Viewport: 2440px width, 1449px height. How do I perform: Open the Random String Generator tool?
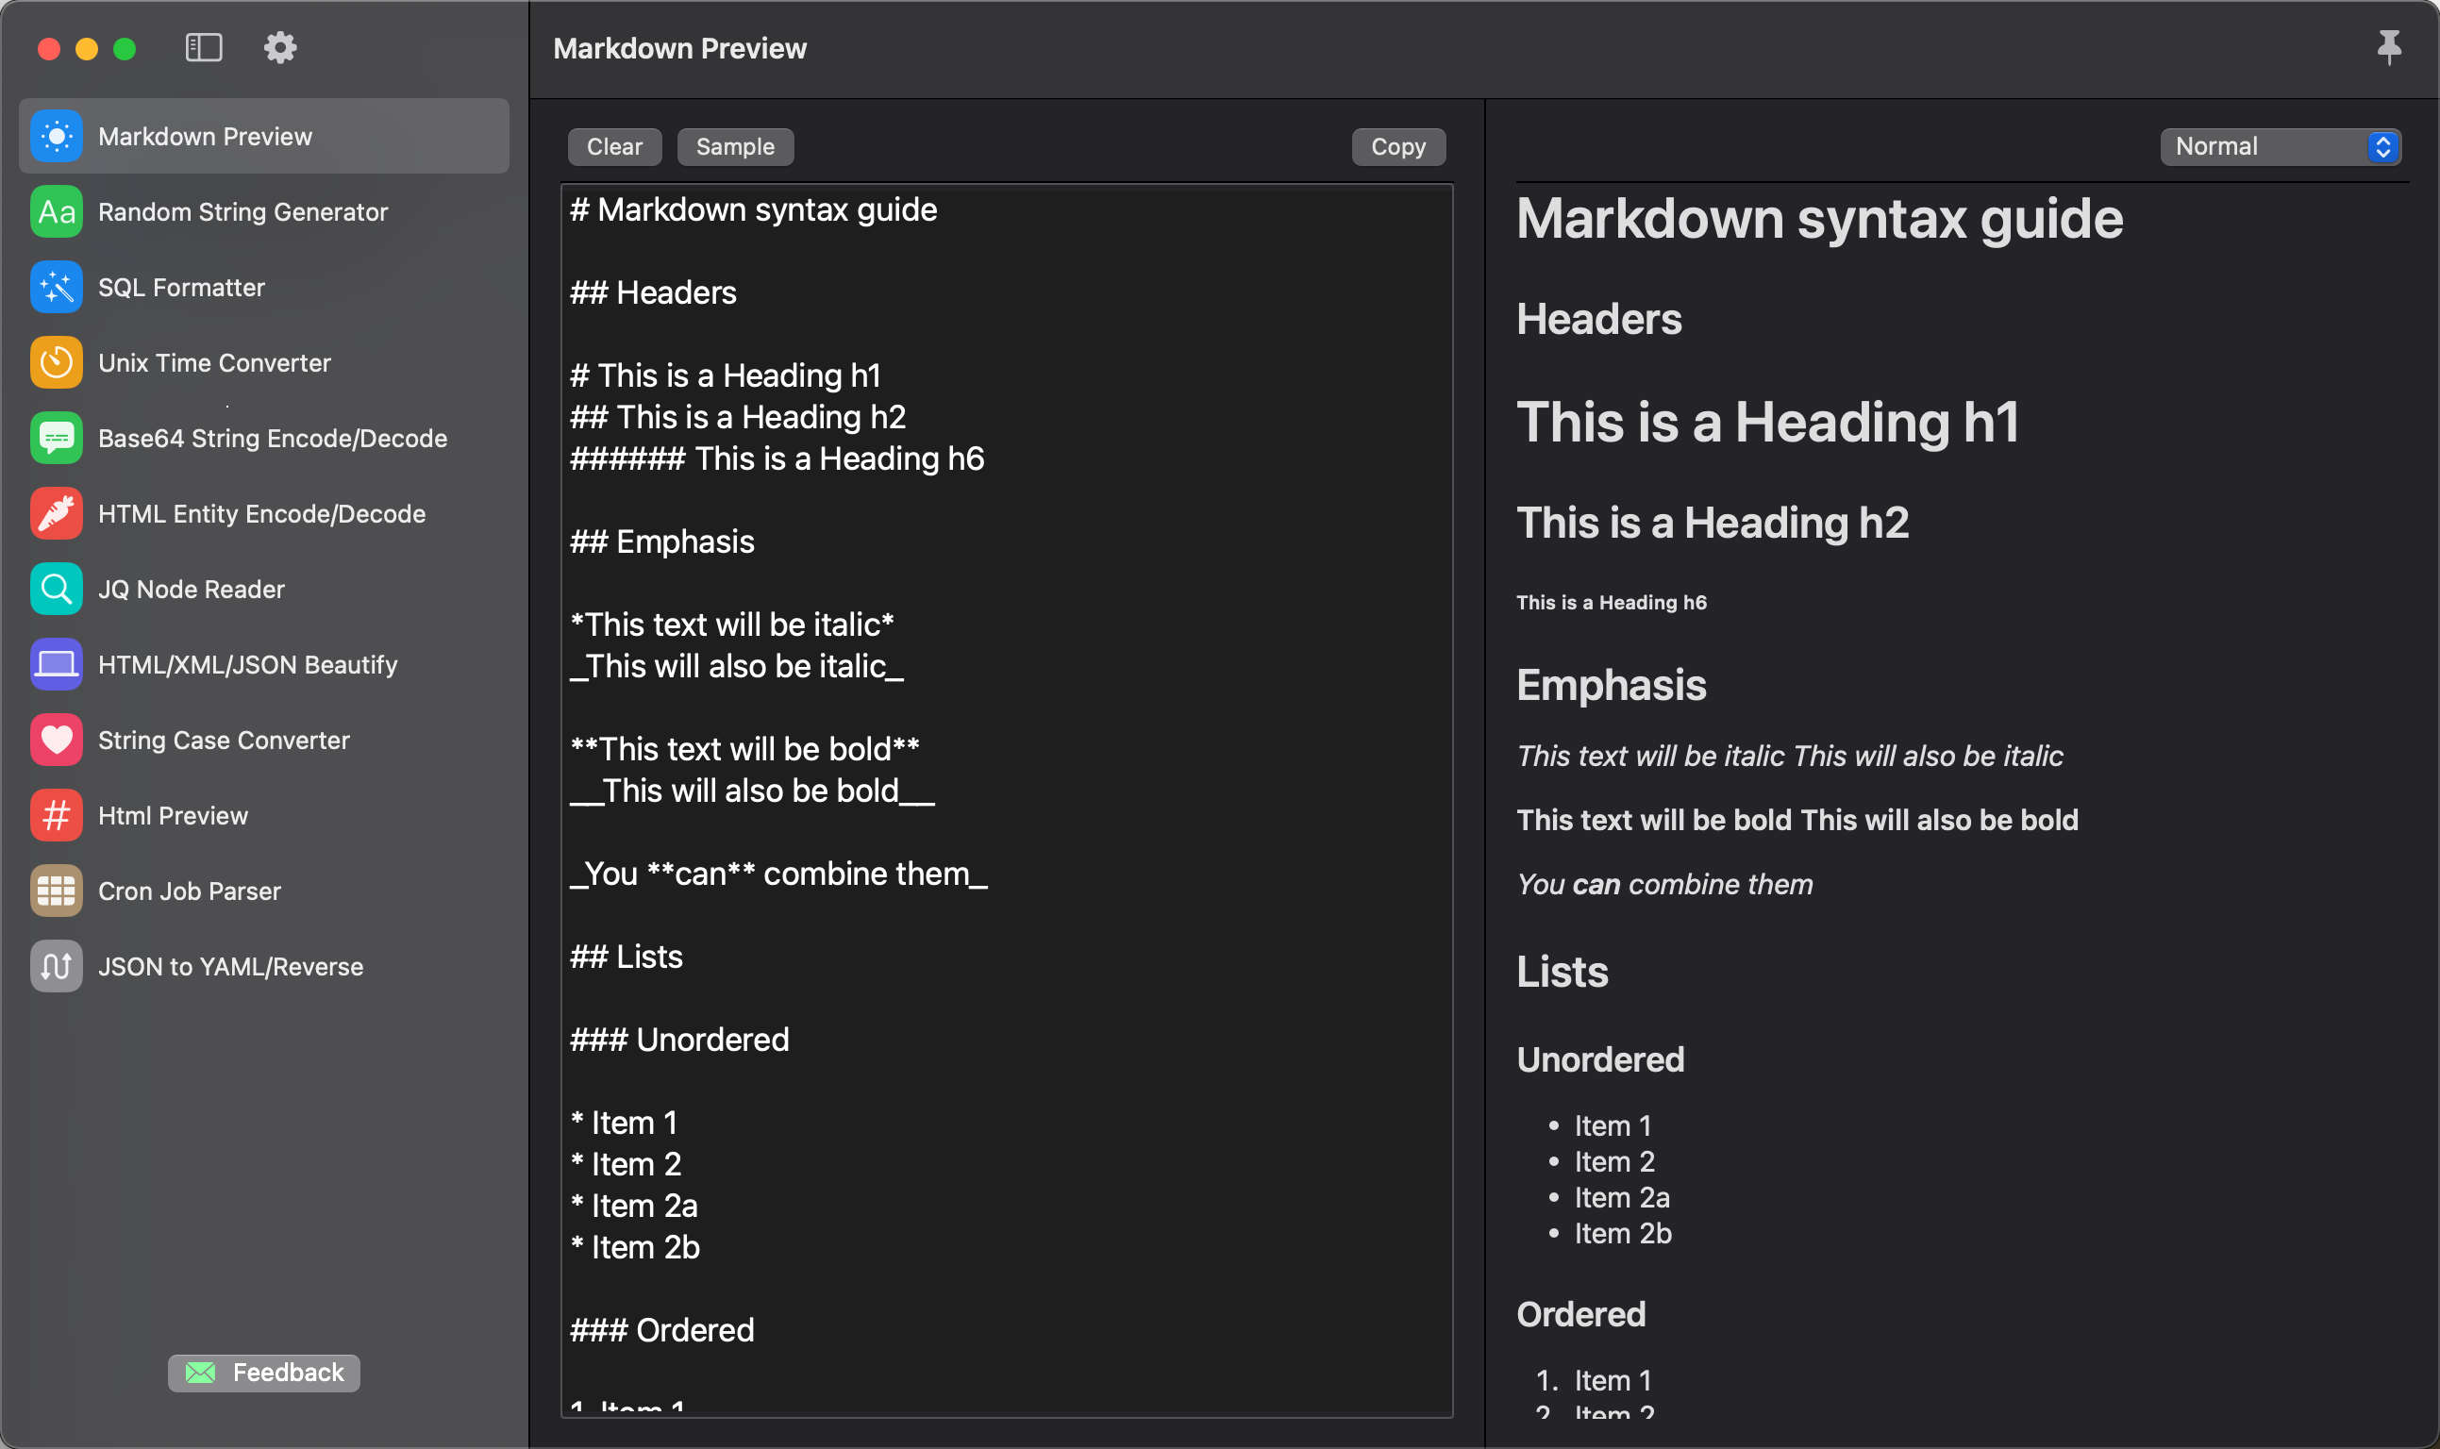click(x=243, y=212)
